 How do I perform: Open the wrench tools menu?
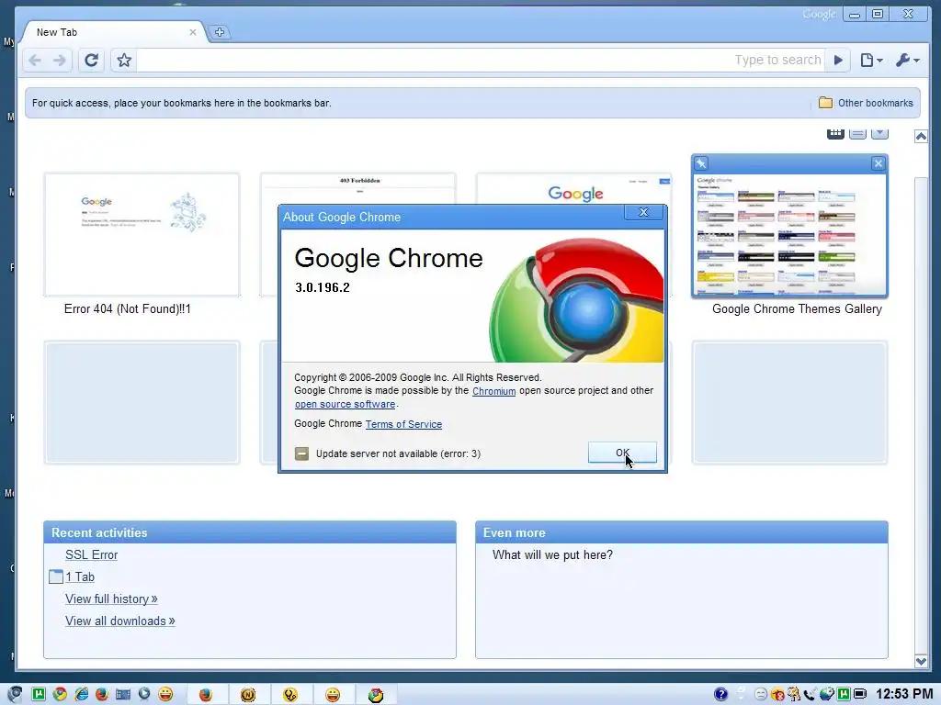click(907, 60)
